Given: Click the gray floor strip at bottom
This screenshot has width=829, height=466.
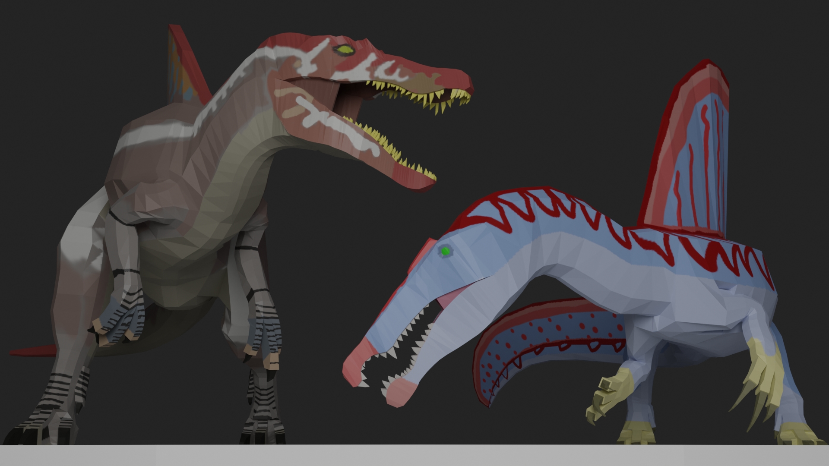Looking at the screenshot, I should click(x=414, y=455).
